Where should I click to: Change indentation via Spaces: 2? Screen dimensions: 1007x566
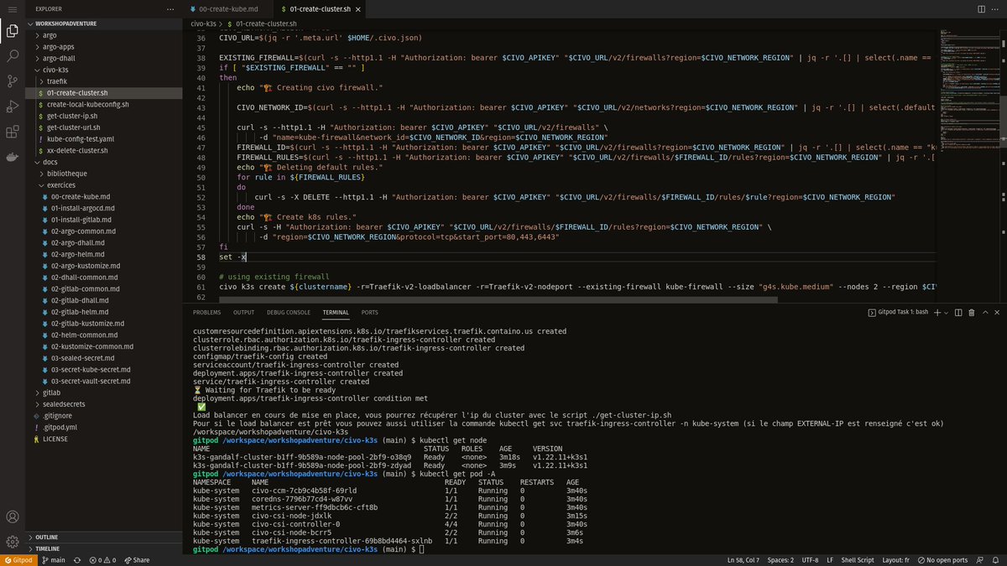780,560
